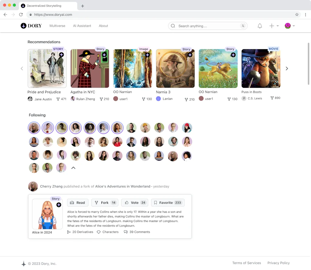Image resolution: width=311 pixels, height=270 pixels.
Task: Expand the plus create dropdown
Action: (274, 26)
